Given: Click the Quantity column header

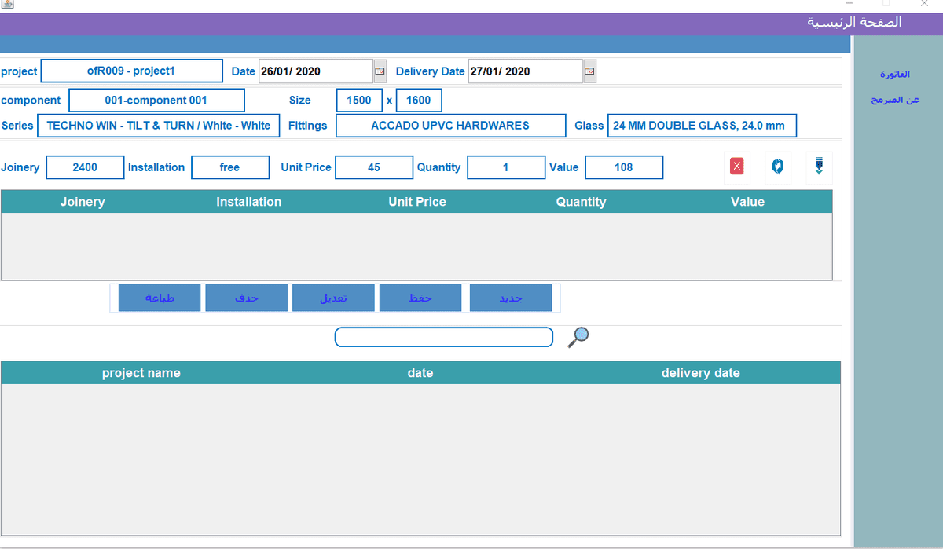Looking at the screenshot, I should tap(582, 202).
